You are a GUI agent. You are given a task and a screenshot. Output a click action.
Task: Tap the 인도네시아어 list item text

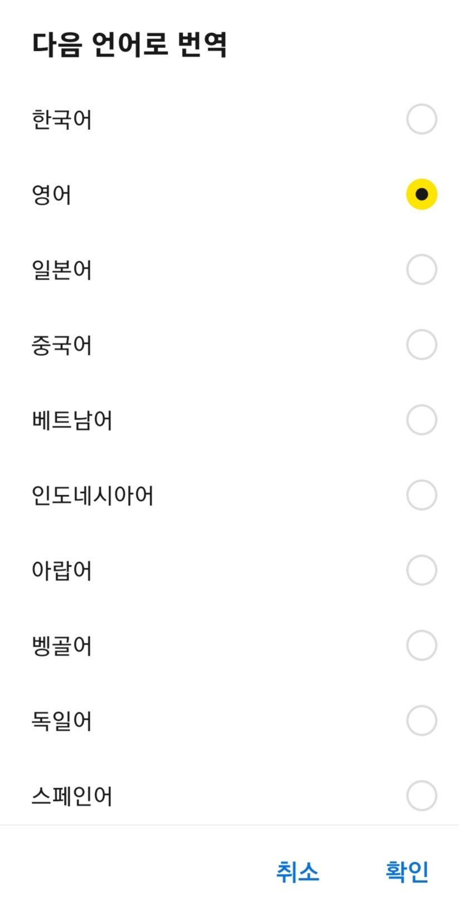(x=92, y=495)
